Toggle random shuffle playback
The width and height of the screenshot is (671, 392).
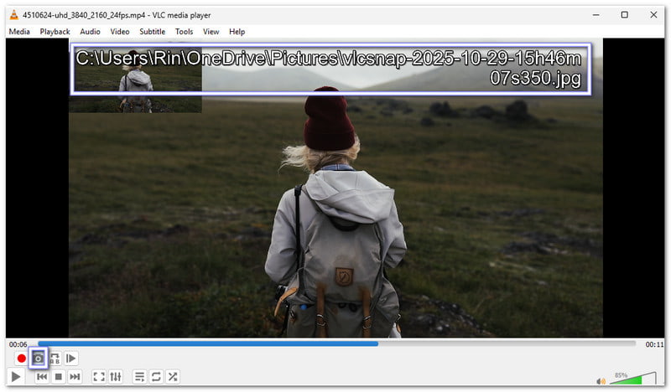pyautogui.click(x=173, y=377)
